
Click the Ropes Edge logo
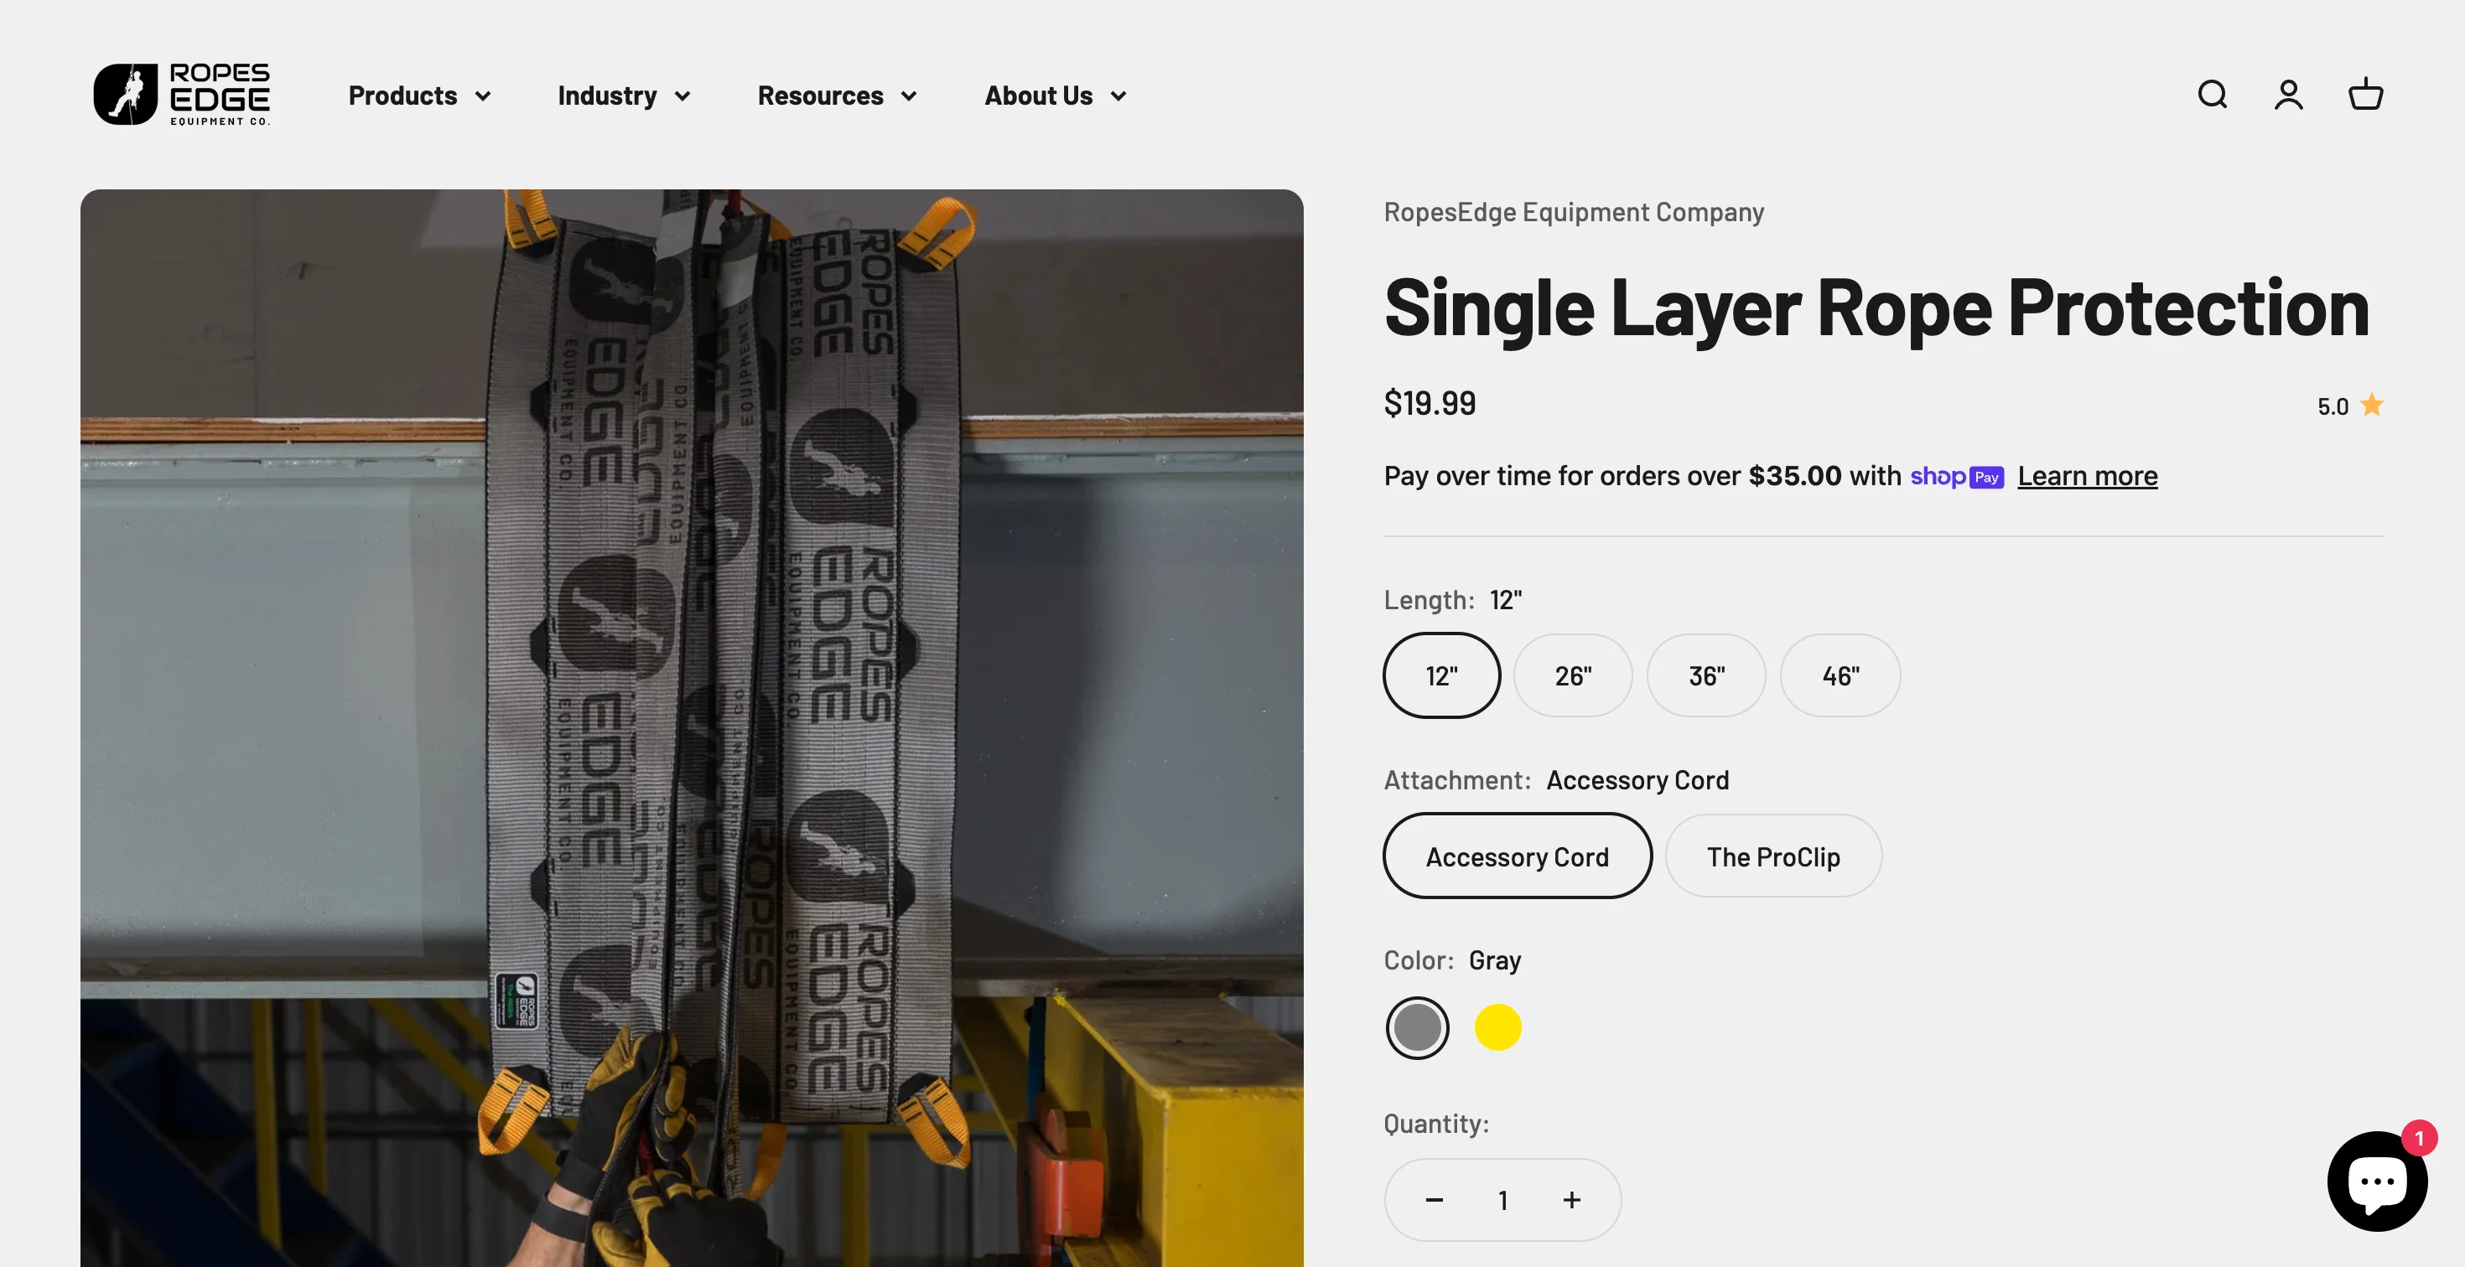click(182, 95)
